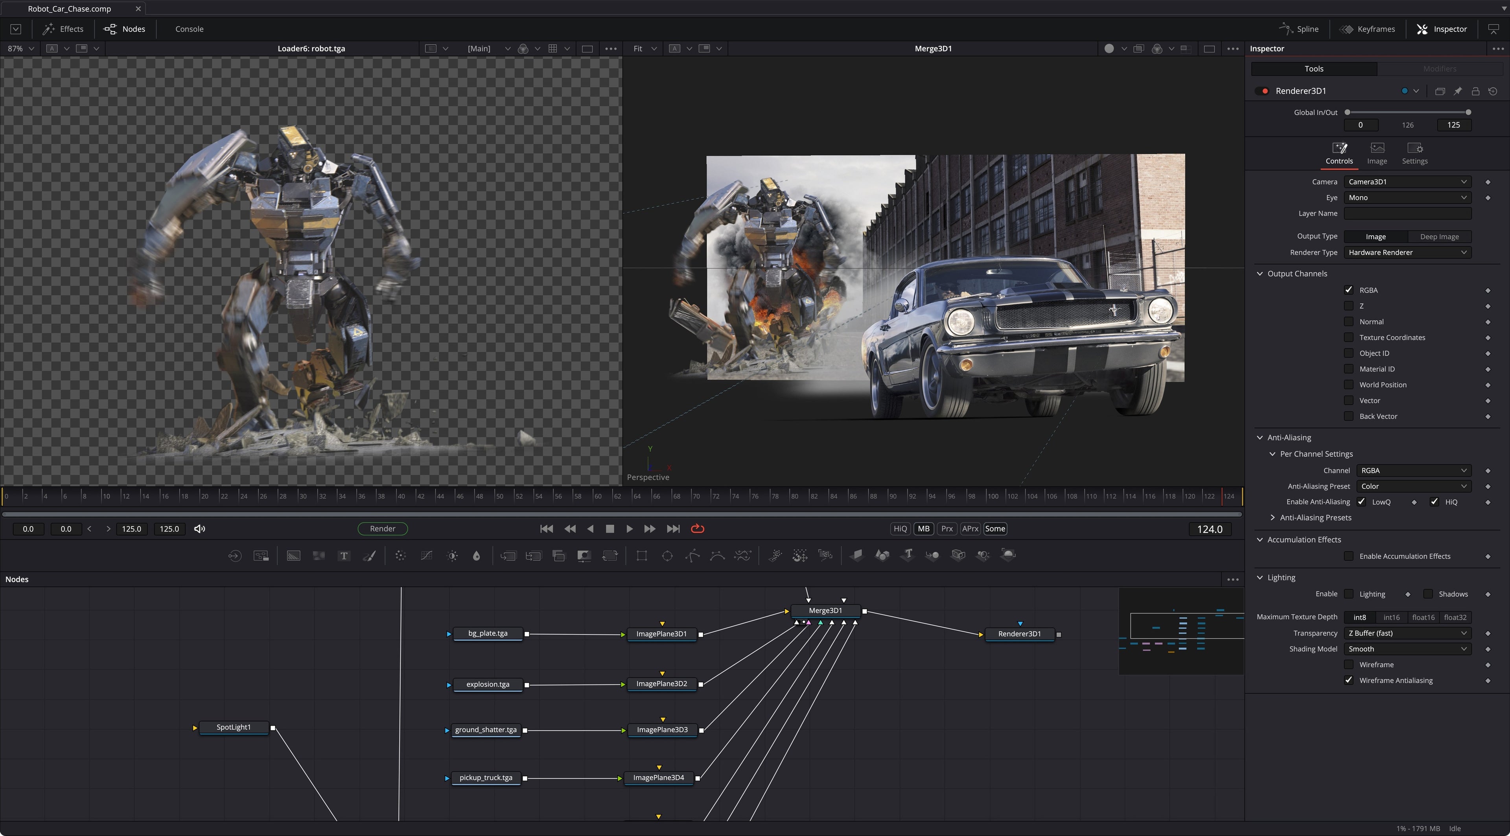The height and width of the screenshot is (836, 1510).
Task: Select Deep Image as the Output Type
Action: point(1440,236)
